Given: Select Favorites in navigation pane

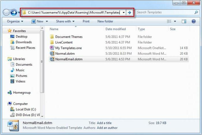Looking at the screenshot, I should [19, 31].
